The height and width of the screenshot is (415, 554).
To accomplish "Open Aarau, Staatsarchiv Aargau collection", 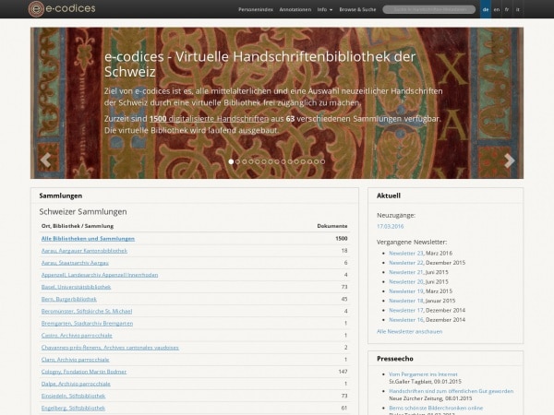I will tap(75, 263).
